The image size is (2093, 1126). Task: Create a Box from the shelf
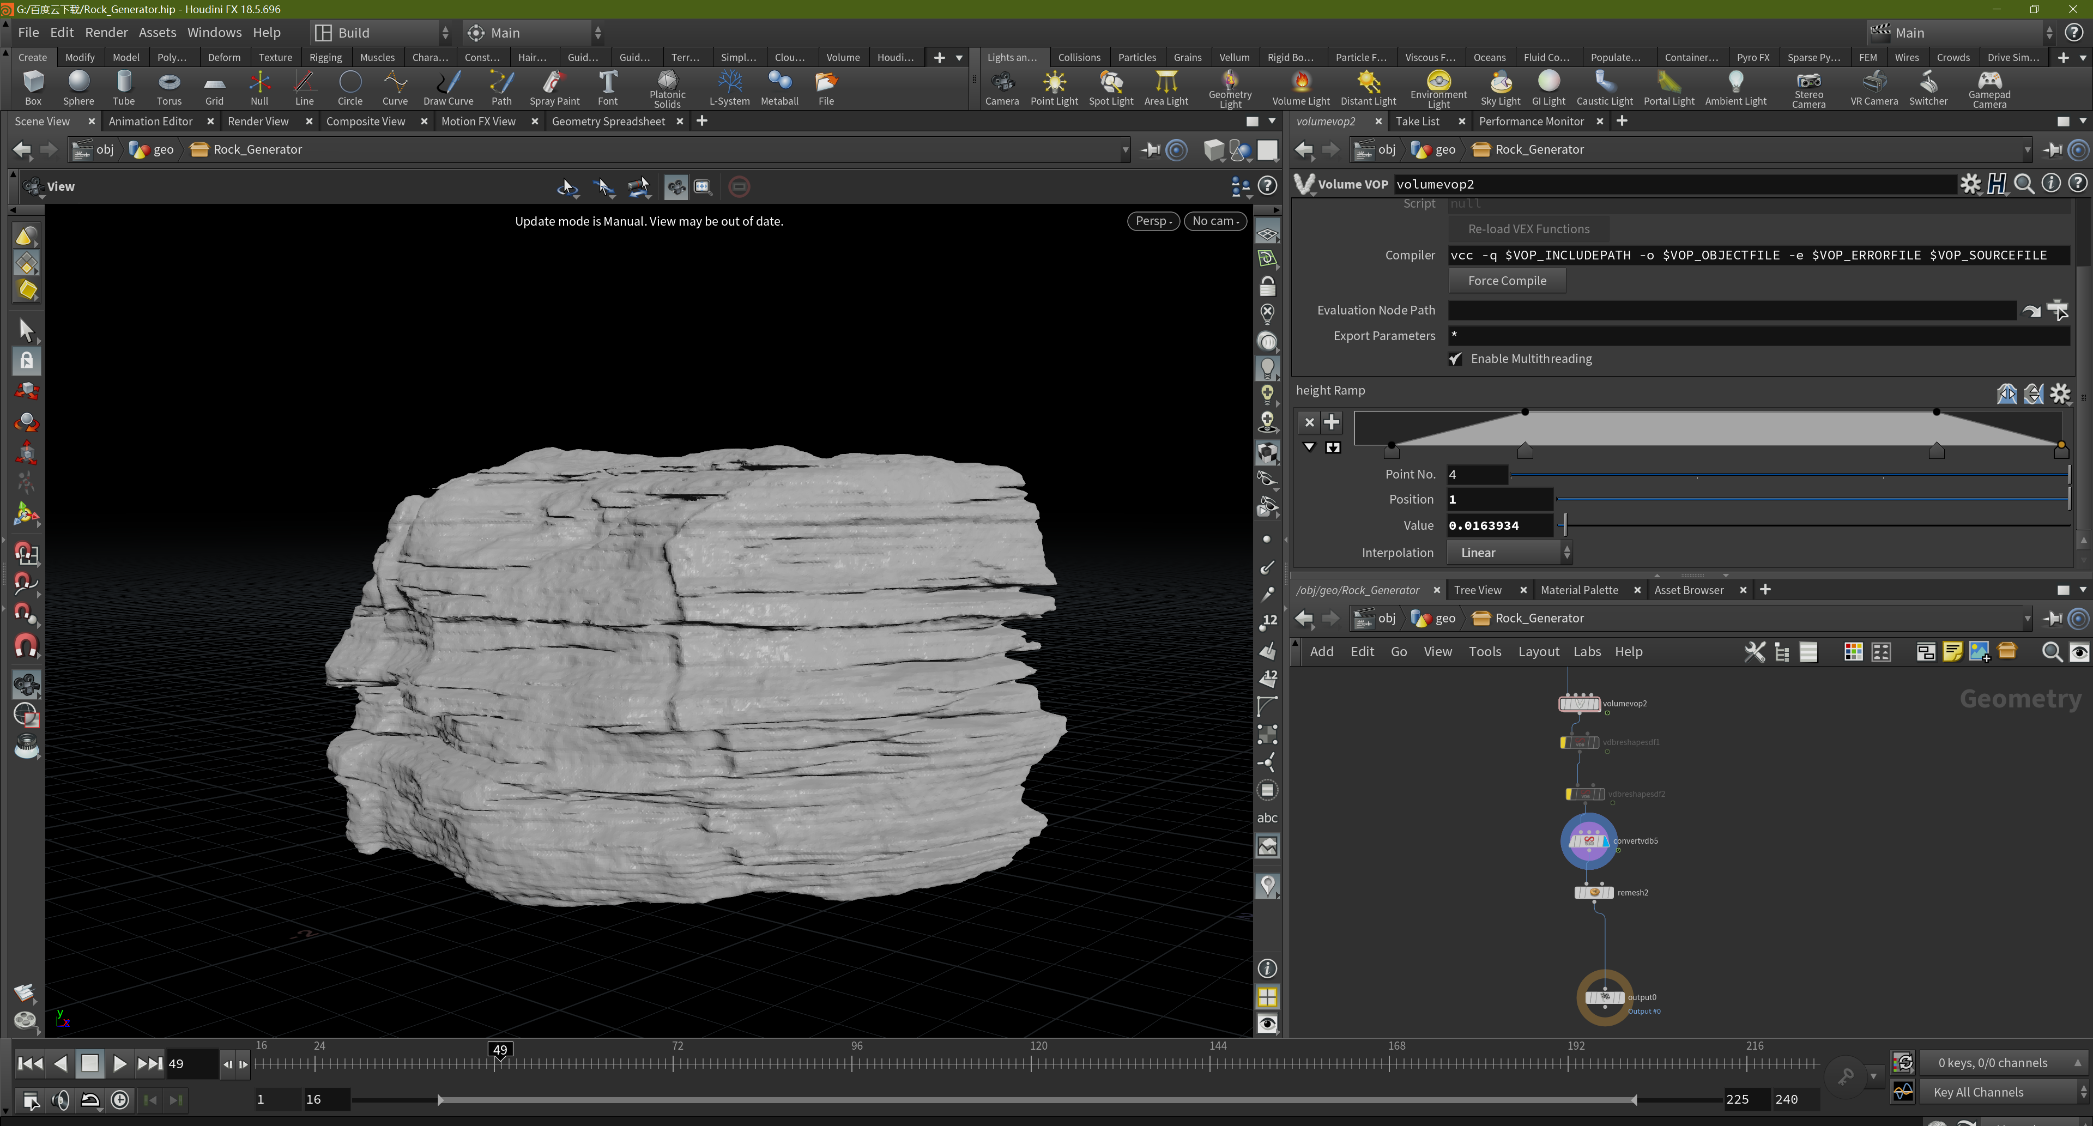[x=33, y=88]
